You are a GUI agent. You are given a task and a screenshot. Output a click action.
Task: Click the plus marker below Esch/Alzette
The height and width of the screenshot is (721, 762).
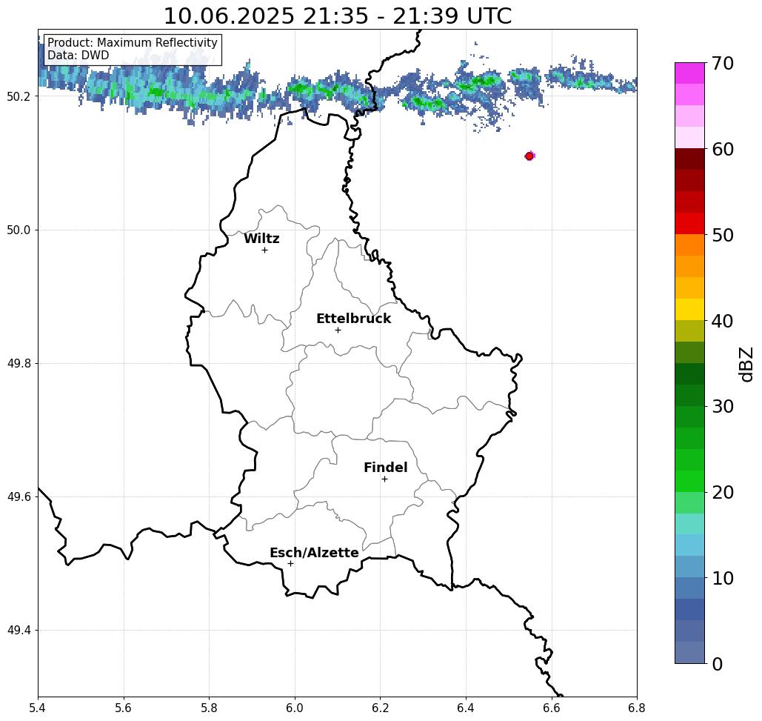click(x=290, y=564)
